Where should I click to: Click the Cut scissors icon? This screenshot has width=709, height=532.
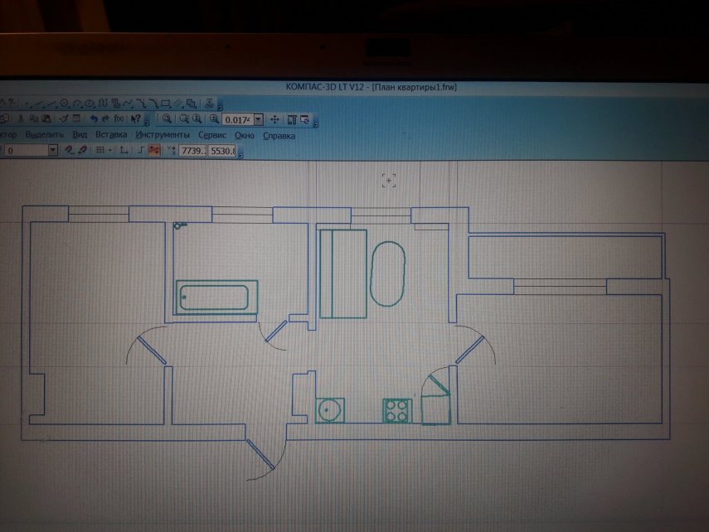click(x=21, y=119)
